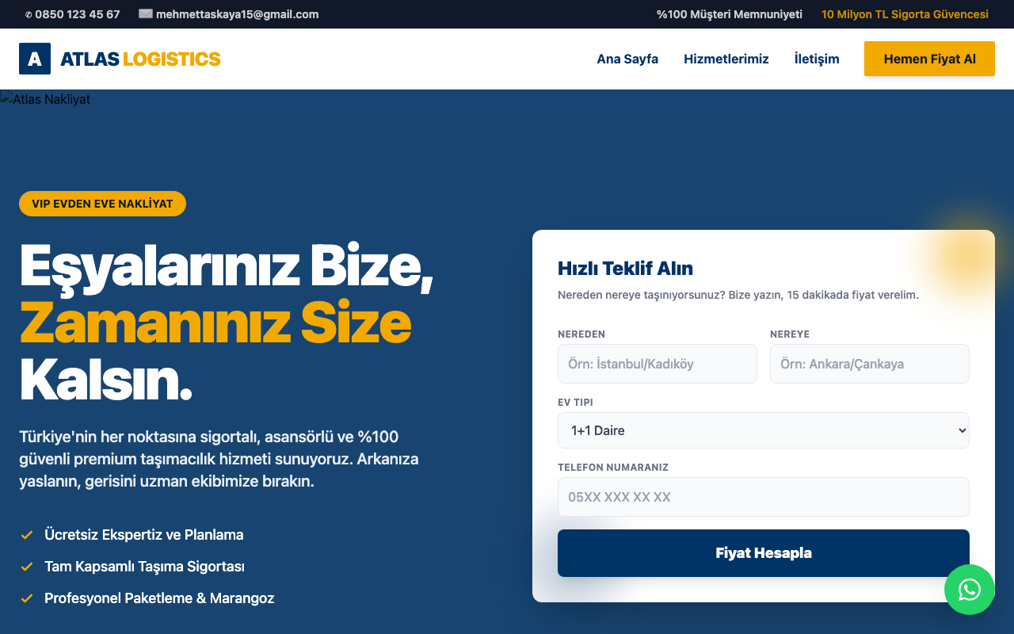
Task: Open the WhatsApp chat floating button
Action: point(970,590)
